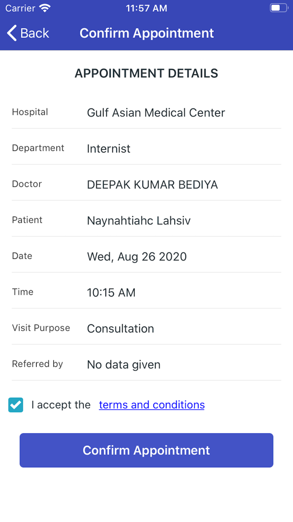Tap the Back text label

pyautogui.click(x=35, y=33)
